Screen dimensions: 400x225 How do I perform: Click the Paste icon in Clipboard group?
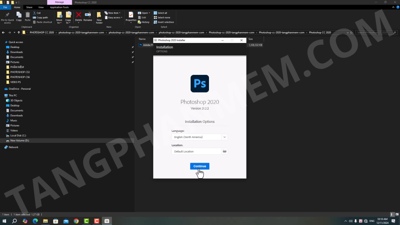point(28,16)
